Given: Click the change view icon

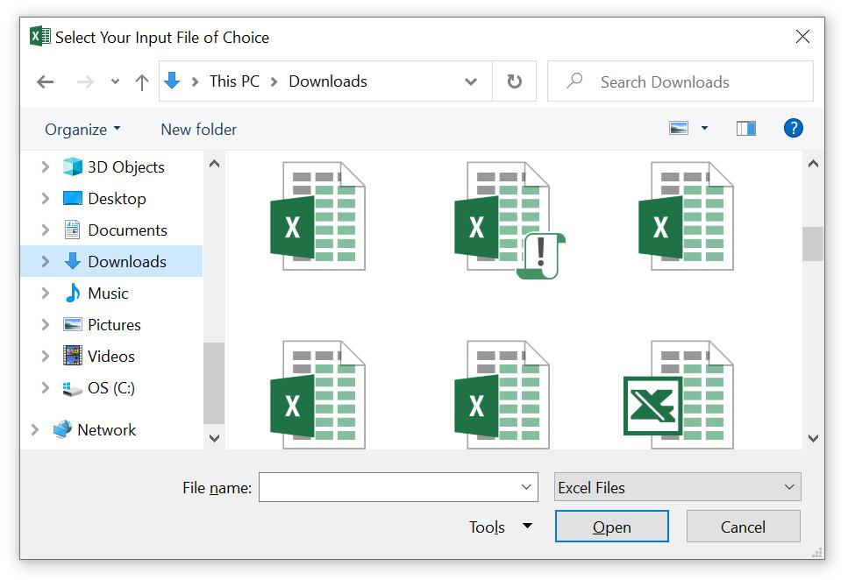Looking at the screenshot, I should point(679,128).
